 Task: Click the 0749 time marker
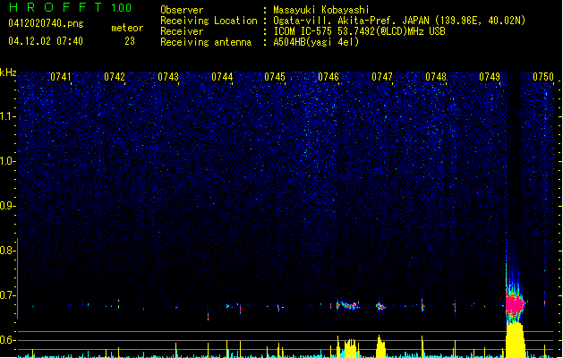click(x=490, y=77)
